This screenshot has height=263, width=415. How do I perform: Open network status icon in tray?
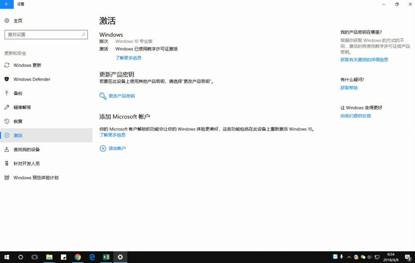377,257
